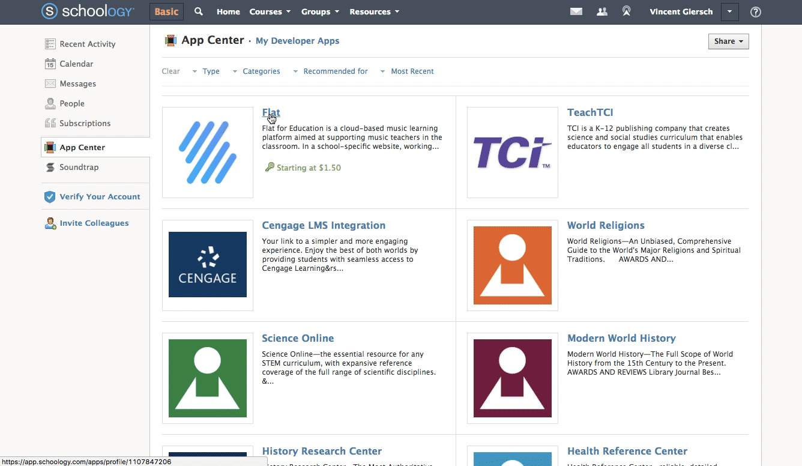Click the People sidebar icon
The image size is (802, 466).
50,103
